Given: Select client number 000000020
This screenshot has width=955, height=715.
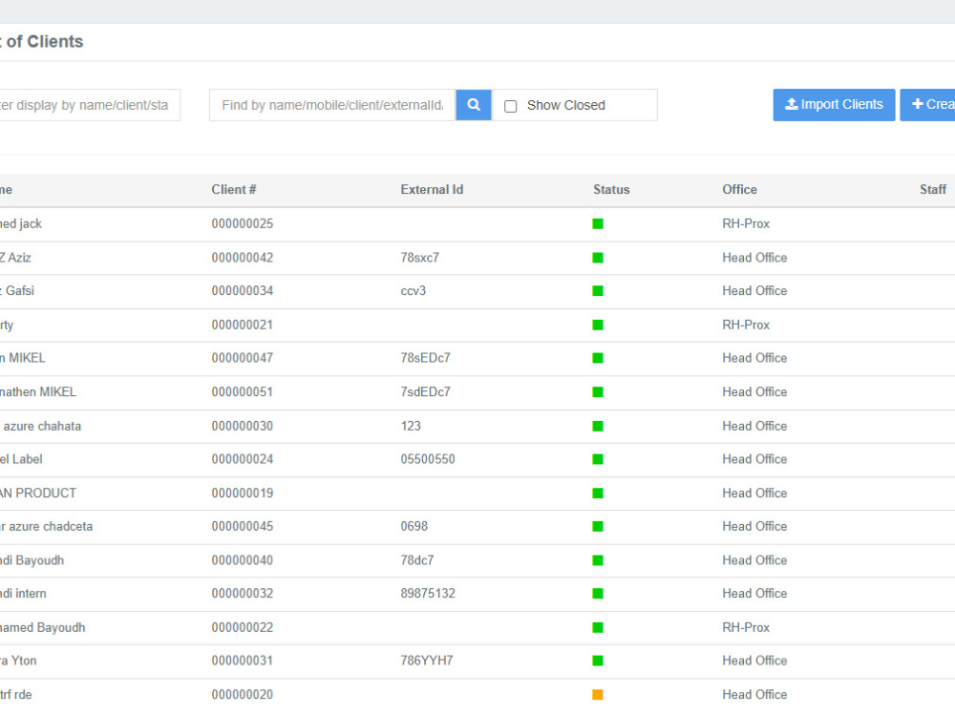Looking at the screenshot, I should point(243,694).
